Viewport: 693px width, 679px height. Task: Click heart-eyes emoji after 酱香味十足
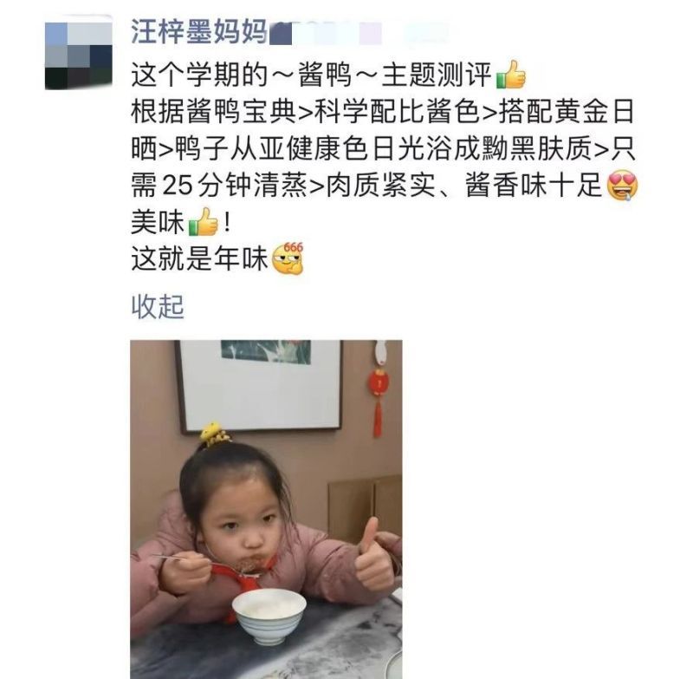tap(622, 186)
